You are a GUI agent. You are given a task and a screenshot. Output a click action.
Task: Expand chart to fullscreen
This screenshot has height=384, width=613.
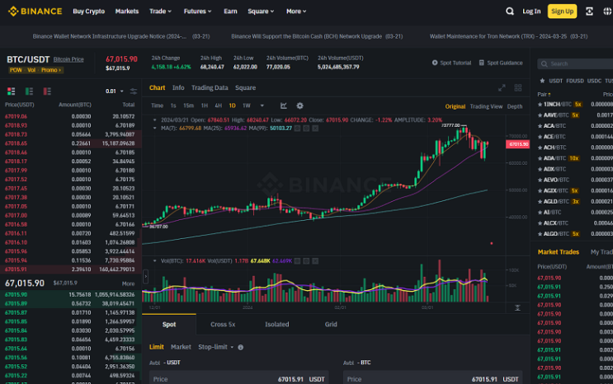pos(502,88)
